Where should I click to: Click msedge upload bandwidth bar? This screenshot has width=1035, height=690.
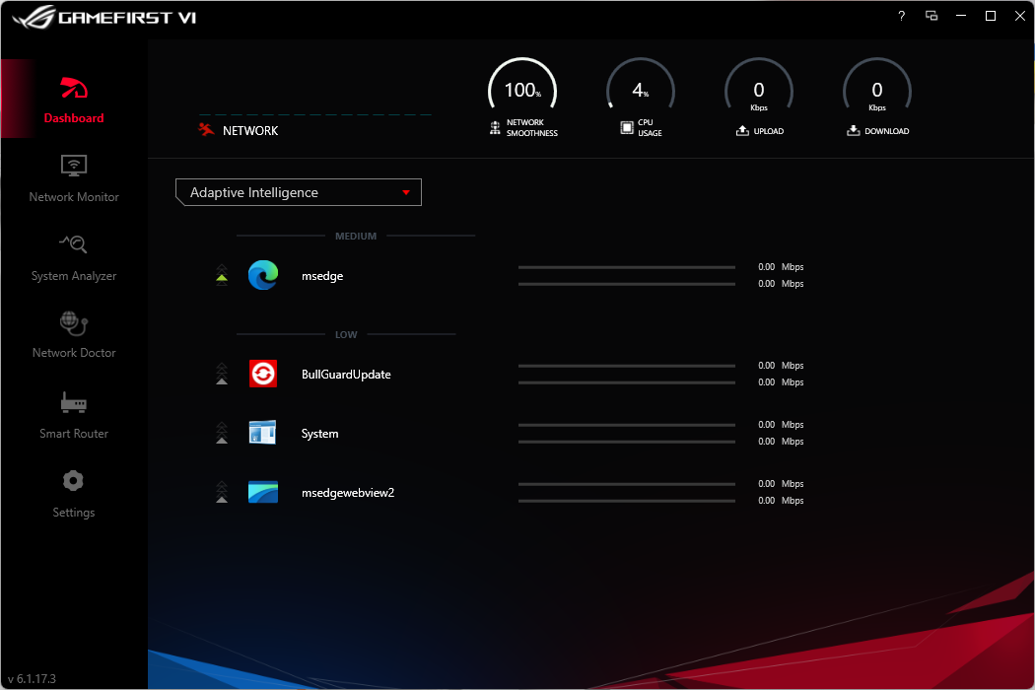point(626,267)
